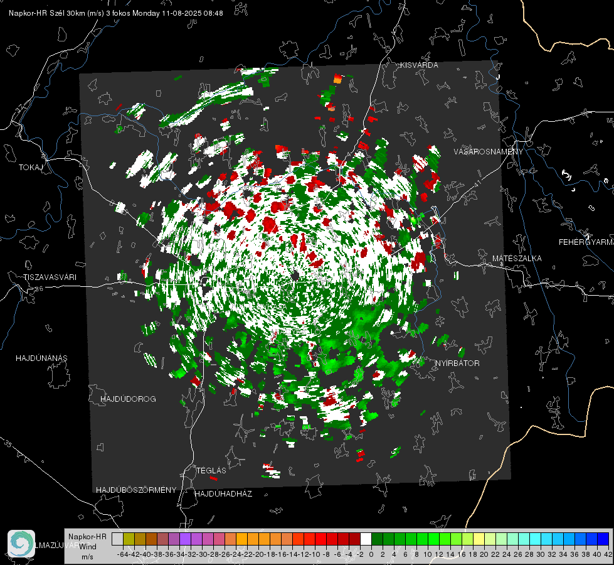Click the Napkor-HR legend title

coord(87,537)
